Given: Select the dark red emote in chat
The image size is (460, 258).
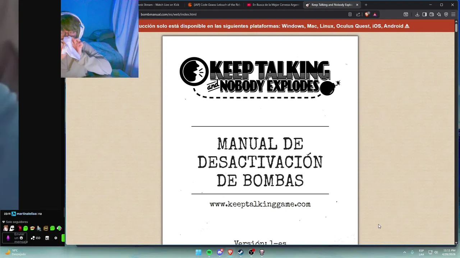Looking at the screenshot, I should [x=19, y=228].
